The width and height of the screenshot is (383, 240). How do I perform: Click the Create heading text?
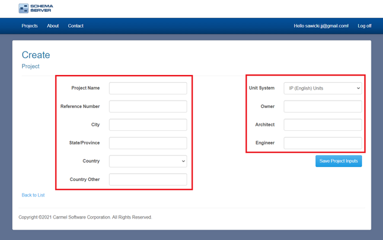click(x=36, y=55)
